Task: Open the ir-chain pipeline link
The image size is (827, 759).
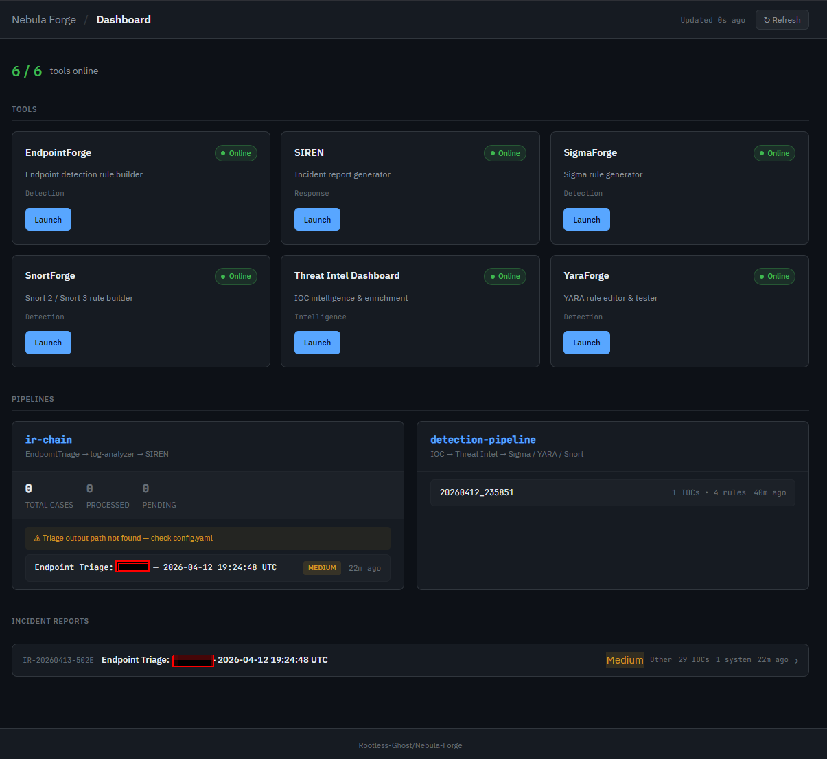Action: pos(49,440)
